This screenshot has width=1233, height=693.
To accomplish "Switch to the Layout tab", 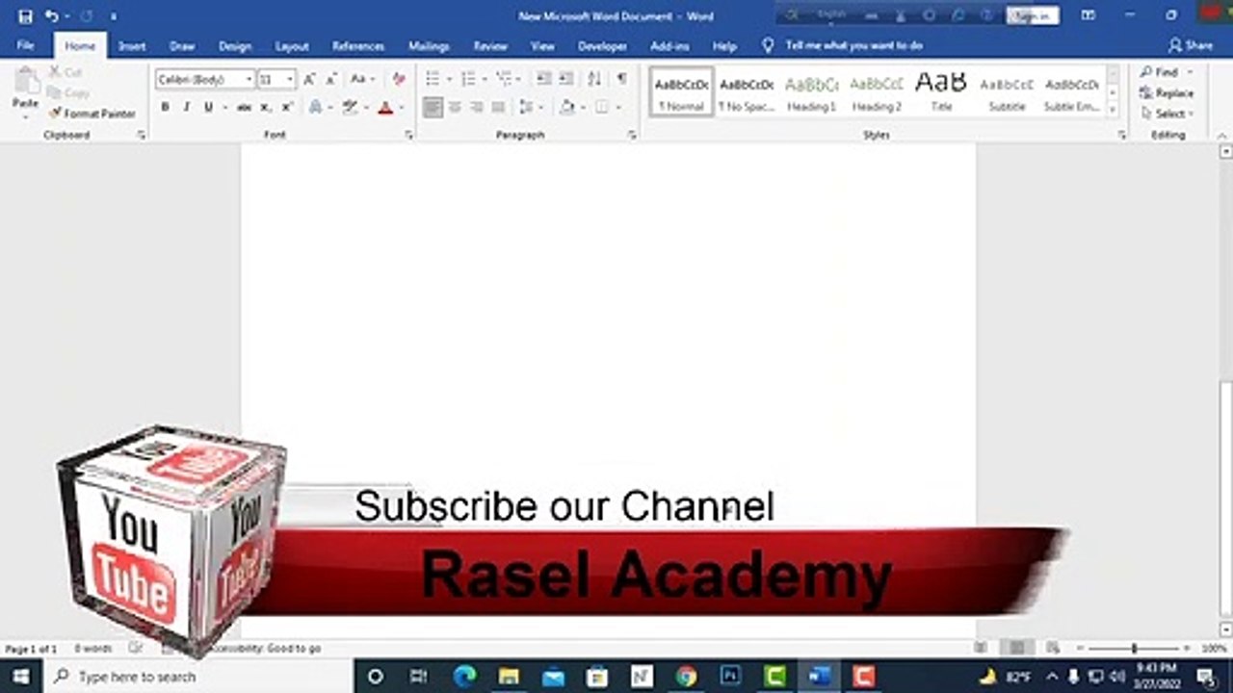I will pyautogui.click(x=292, y=45).
